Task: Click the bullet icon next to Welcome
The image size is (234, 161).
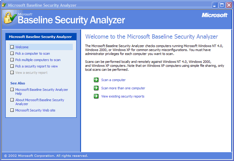Action: click(x=12, y=47)
